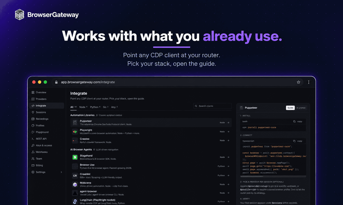Click the Midscene logo
This screenshot has width=343, height=205.
pyautogui.click(x=75, y=184)
